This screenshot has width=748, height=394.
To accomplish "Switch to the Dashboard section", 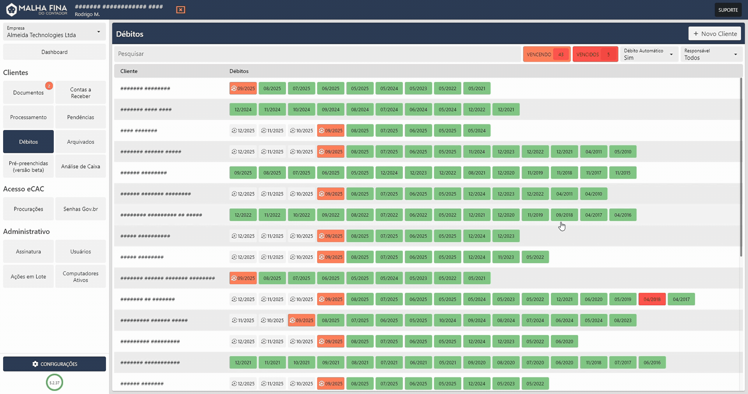I will (54, 51).
